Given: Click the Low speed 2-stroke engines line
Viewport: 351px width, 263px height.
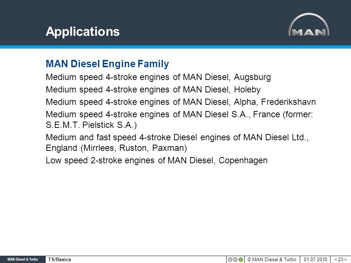Looking at the screenshot, I should coord(156,161).
